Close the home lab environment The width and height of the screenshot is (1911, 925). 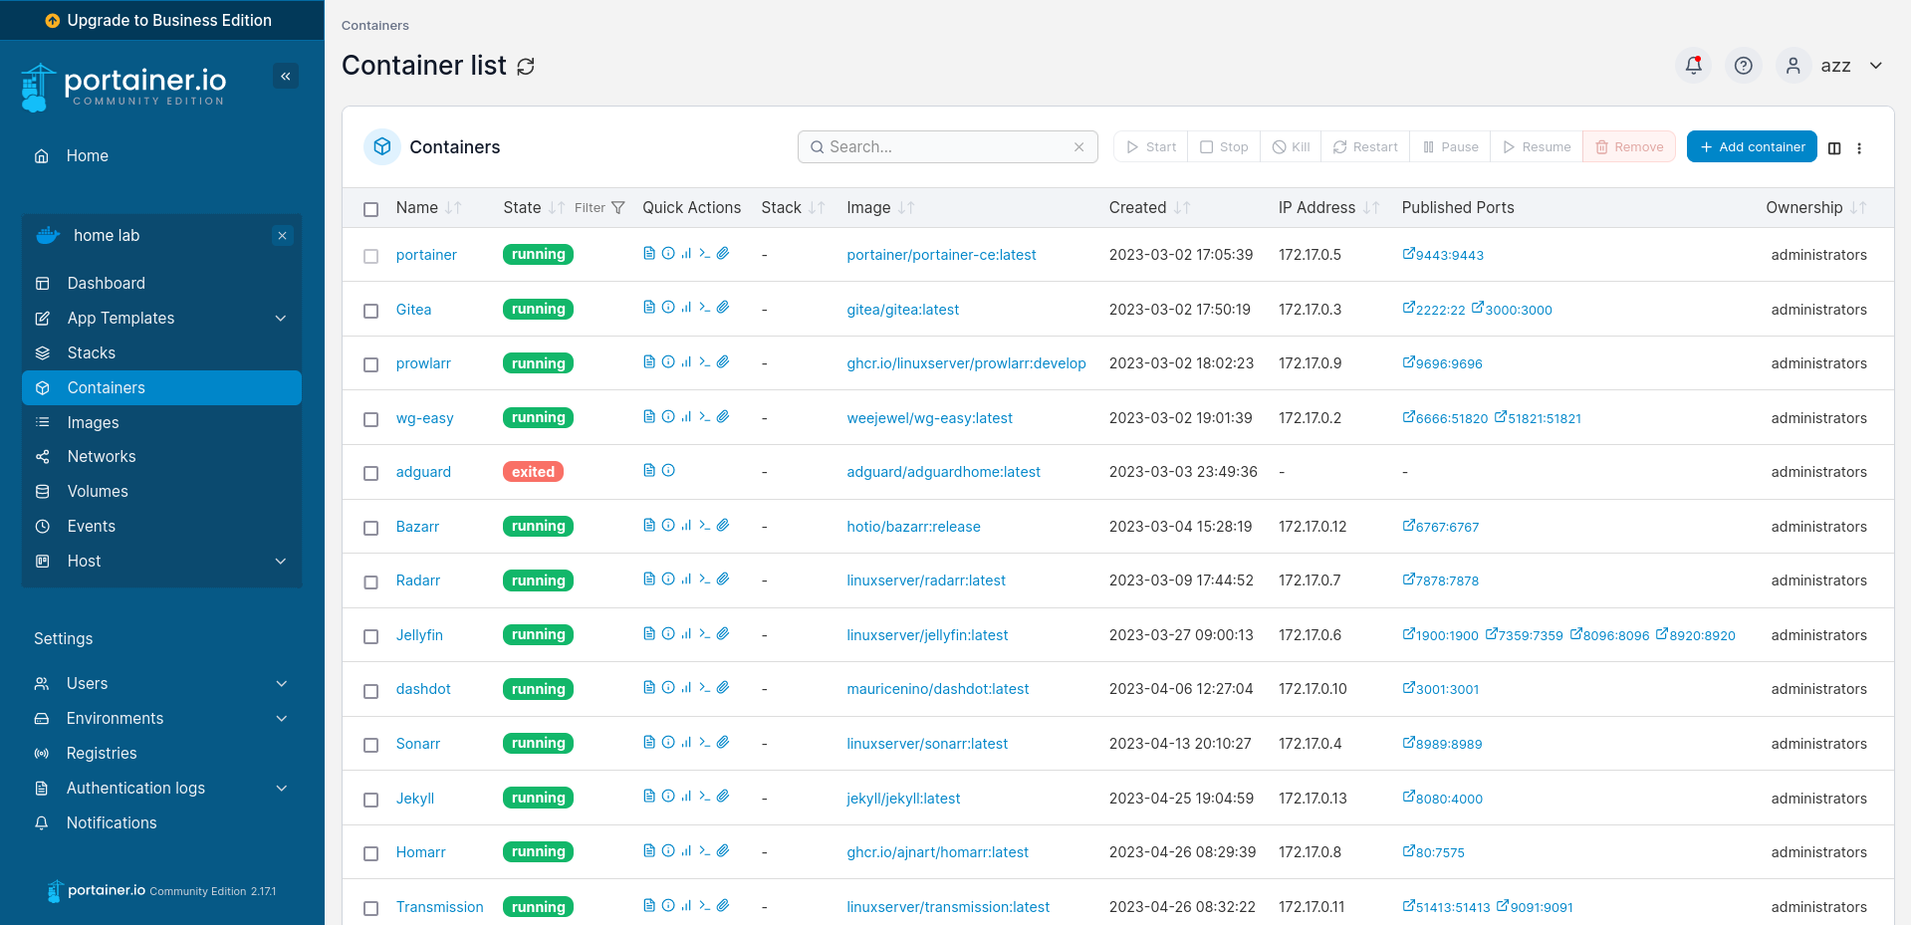(283, 236)
